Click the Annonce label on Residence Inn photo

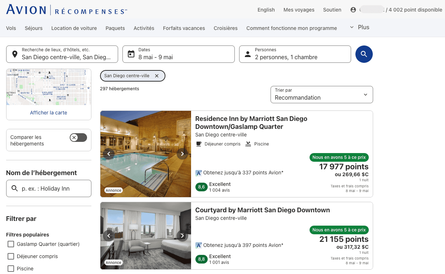pyautogui.click(x=113, y=190)
